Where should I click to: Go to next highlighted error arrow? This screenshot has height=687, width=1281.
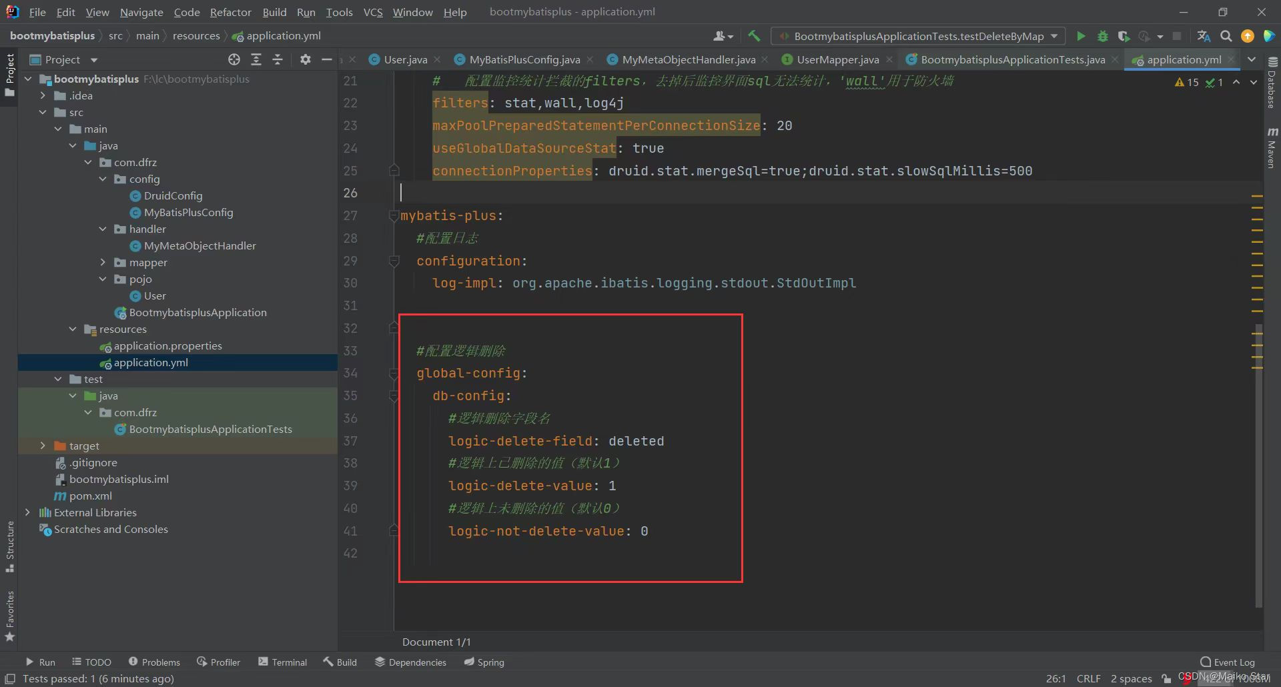click(1254, 82)
